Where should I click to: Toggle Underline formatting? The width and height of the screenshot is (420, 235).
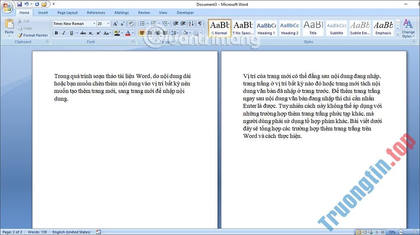[x=71, y=33]
